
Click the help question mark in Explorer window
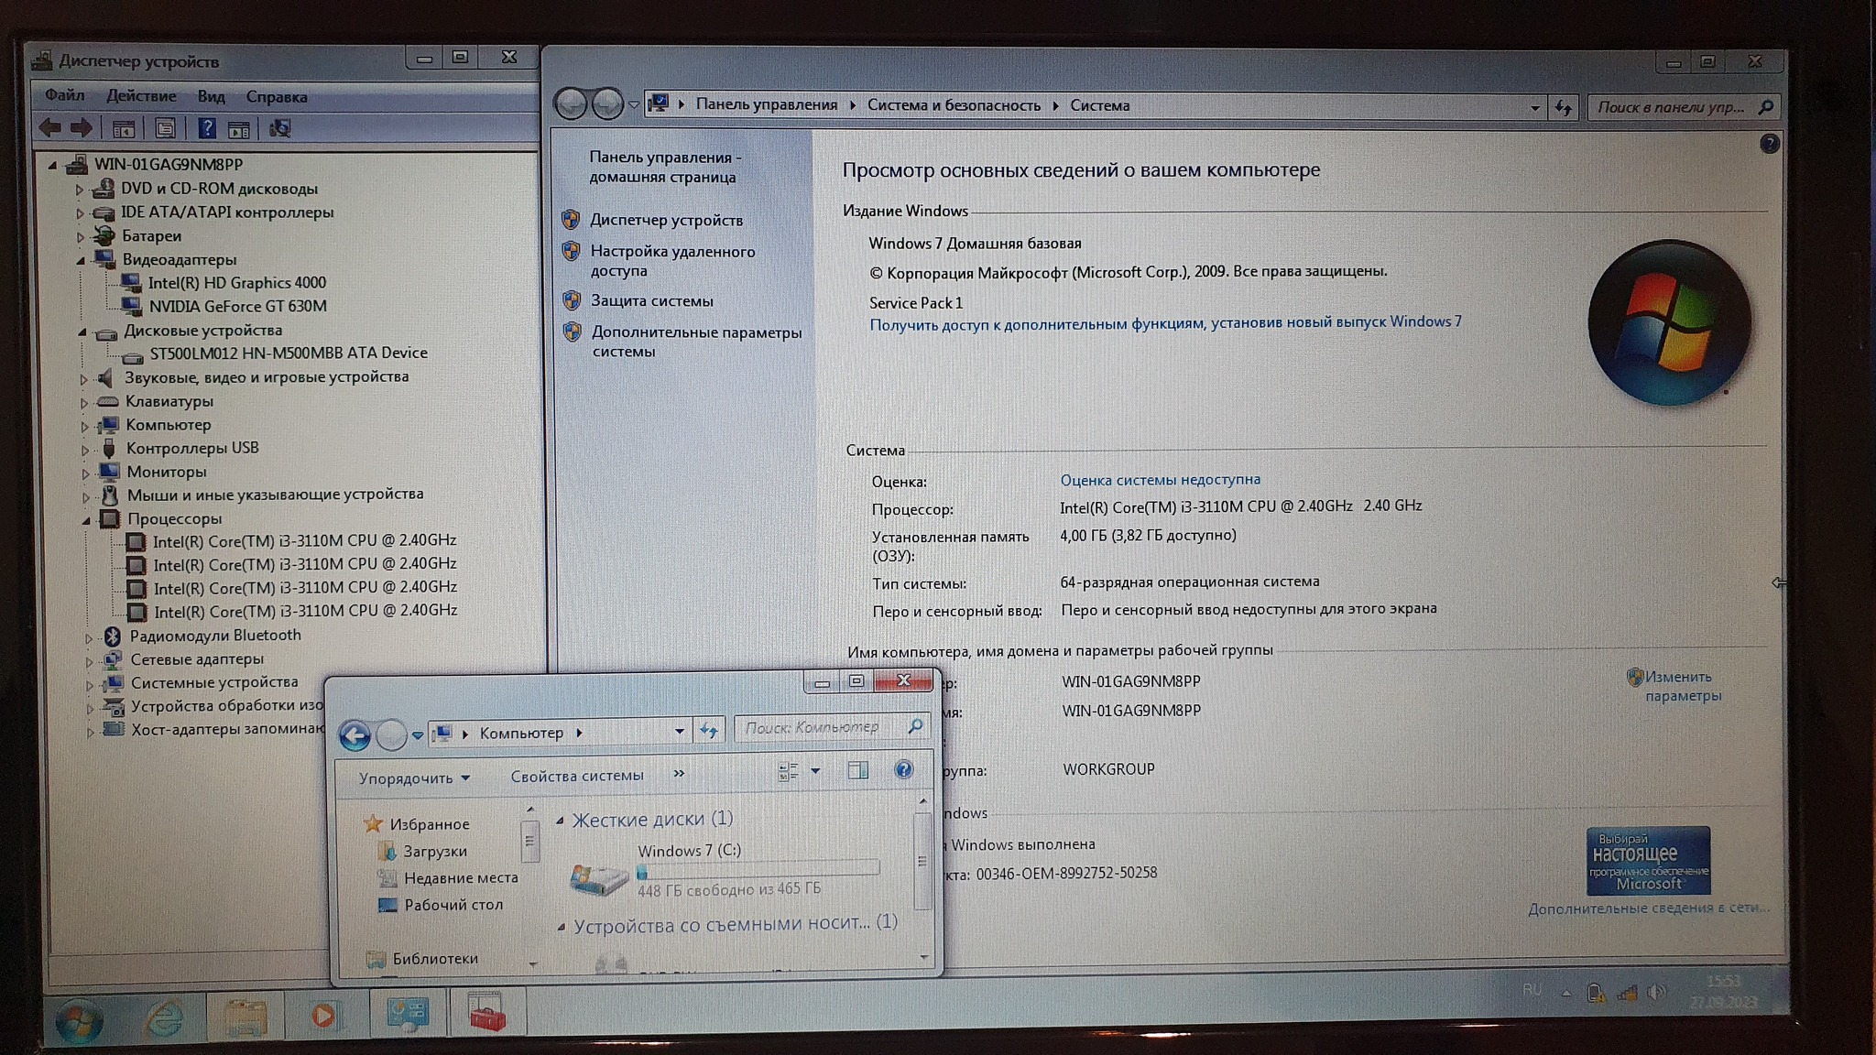tap(903, 770)
